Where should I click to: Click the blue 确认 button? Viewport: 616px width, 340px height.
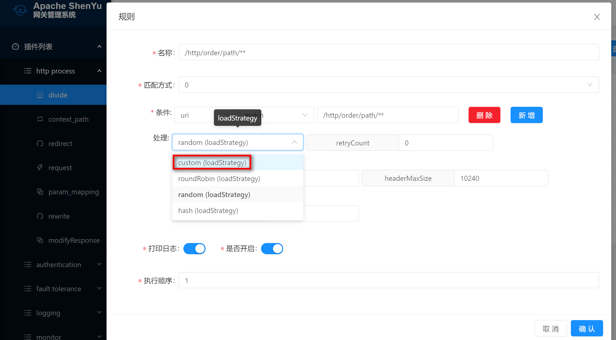(x=587, y=329)
